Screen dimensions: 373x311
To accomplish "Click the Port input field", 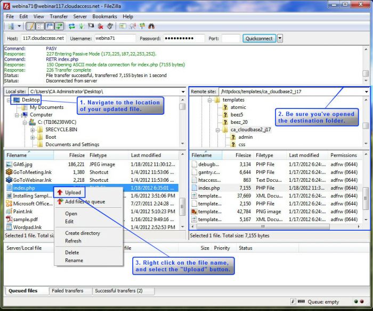I will [x=230, y=38].
